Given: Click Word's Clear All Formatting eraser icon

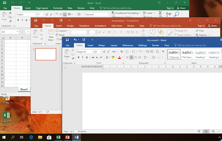Looking at the screenshot, I should [x=121, y=51].
